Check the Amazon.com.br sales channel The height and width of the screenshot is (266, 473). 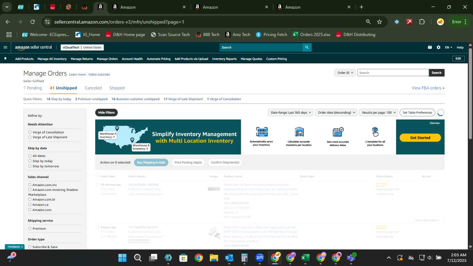(30, 199)
